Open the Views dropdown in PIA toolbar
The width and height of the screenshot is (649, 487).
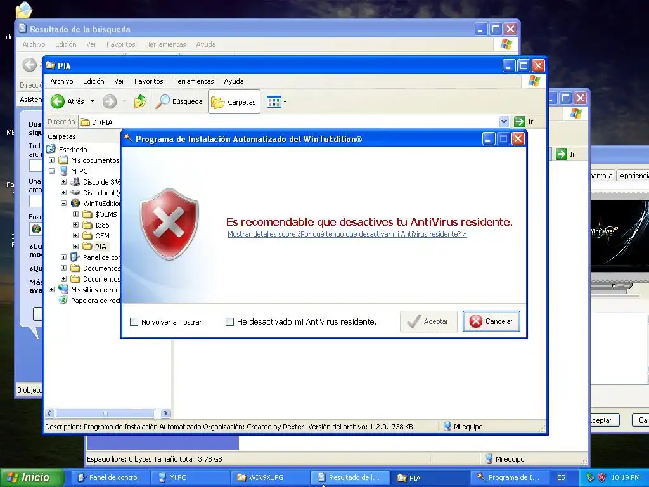[x=276, y=101]
